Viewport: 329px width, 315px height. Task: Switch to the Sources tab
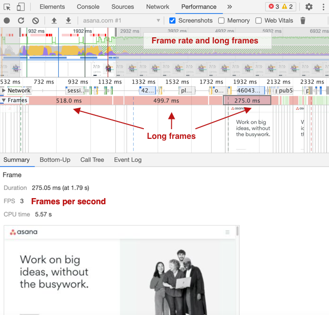pyautogui.click(x=122, y=7)
